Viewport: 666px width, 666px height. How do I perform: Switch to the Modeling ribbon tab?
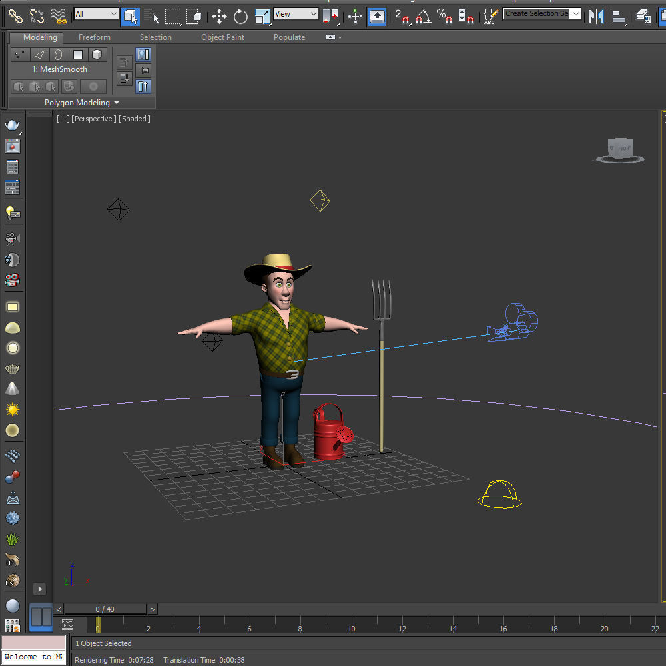[40, 37]
